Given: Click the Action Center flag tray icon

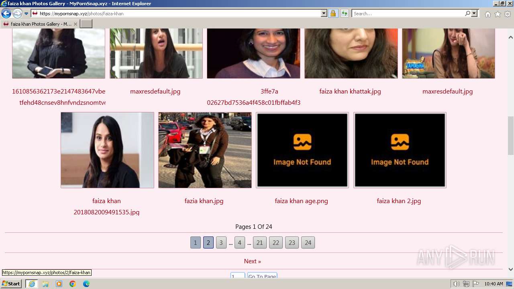Looking at the screenshot, I should [x=476, y=284].
